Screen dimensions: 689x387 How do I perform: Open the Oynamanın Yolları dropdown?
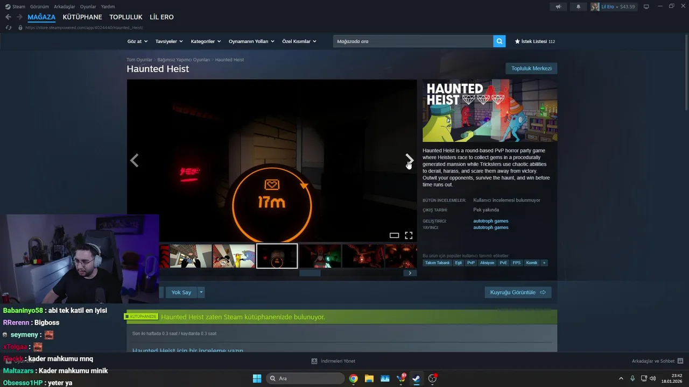pos(251,41)
